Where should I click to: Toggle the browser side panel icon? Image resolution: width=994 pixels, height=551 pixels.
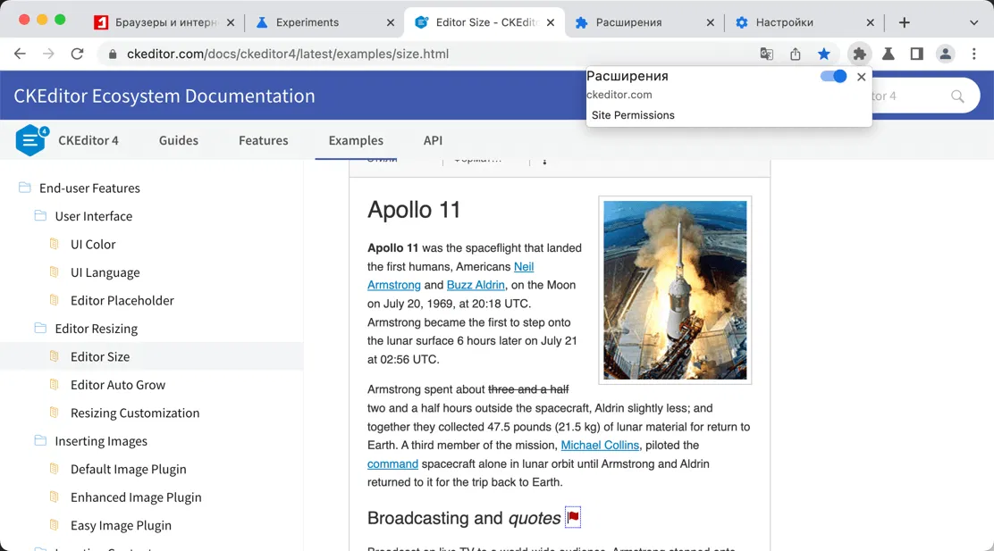(x=916, y=54)
